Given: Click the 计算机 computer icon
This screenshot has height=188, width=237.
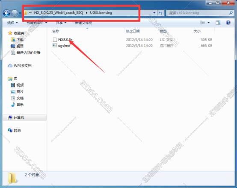Looking at the screenshot, I should tap(10, 117).
